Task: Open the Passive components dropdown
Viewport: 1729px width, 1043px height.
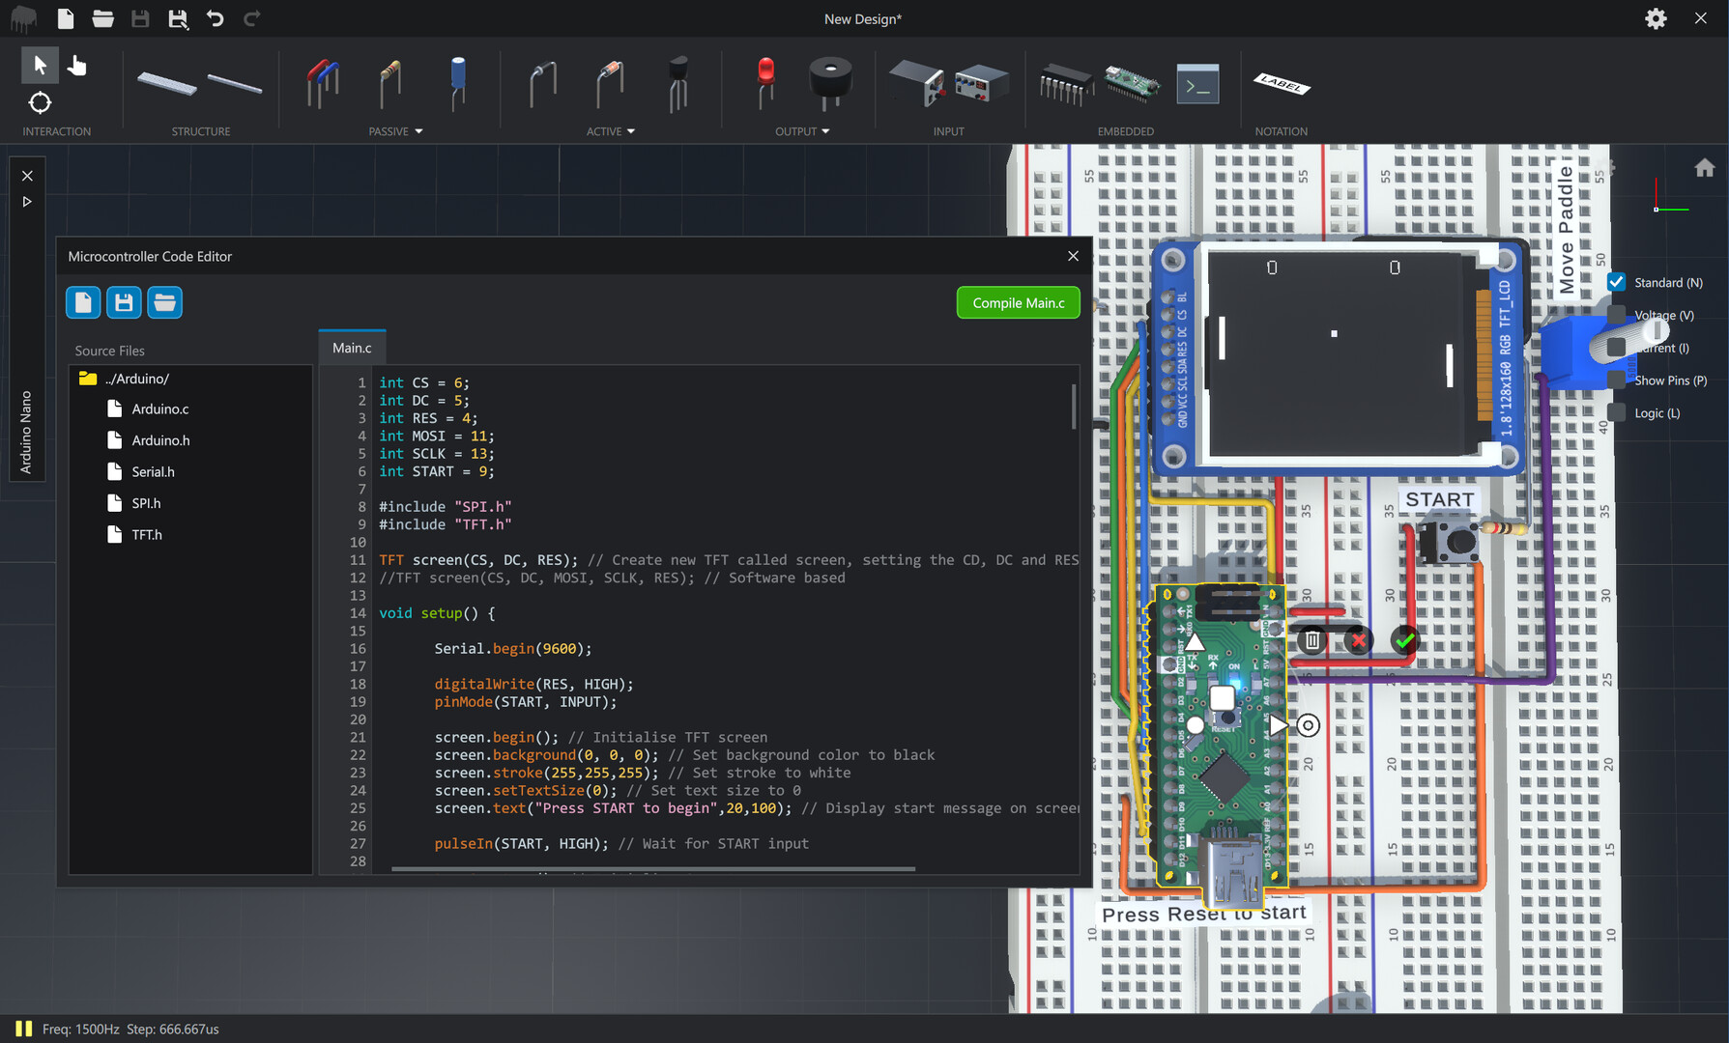Action: tap(419, 131)
